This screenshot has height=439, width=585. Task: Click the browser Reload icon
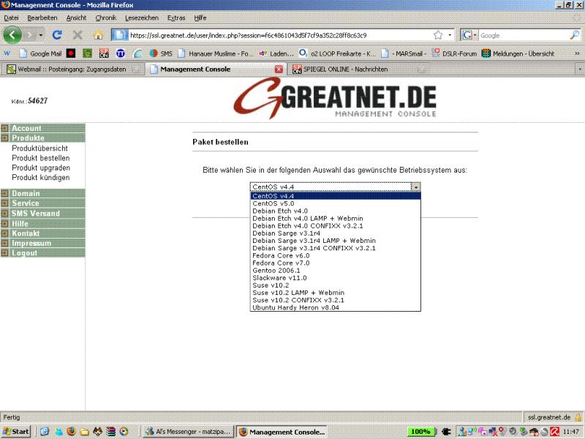(57, 34)
